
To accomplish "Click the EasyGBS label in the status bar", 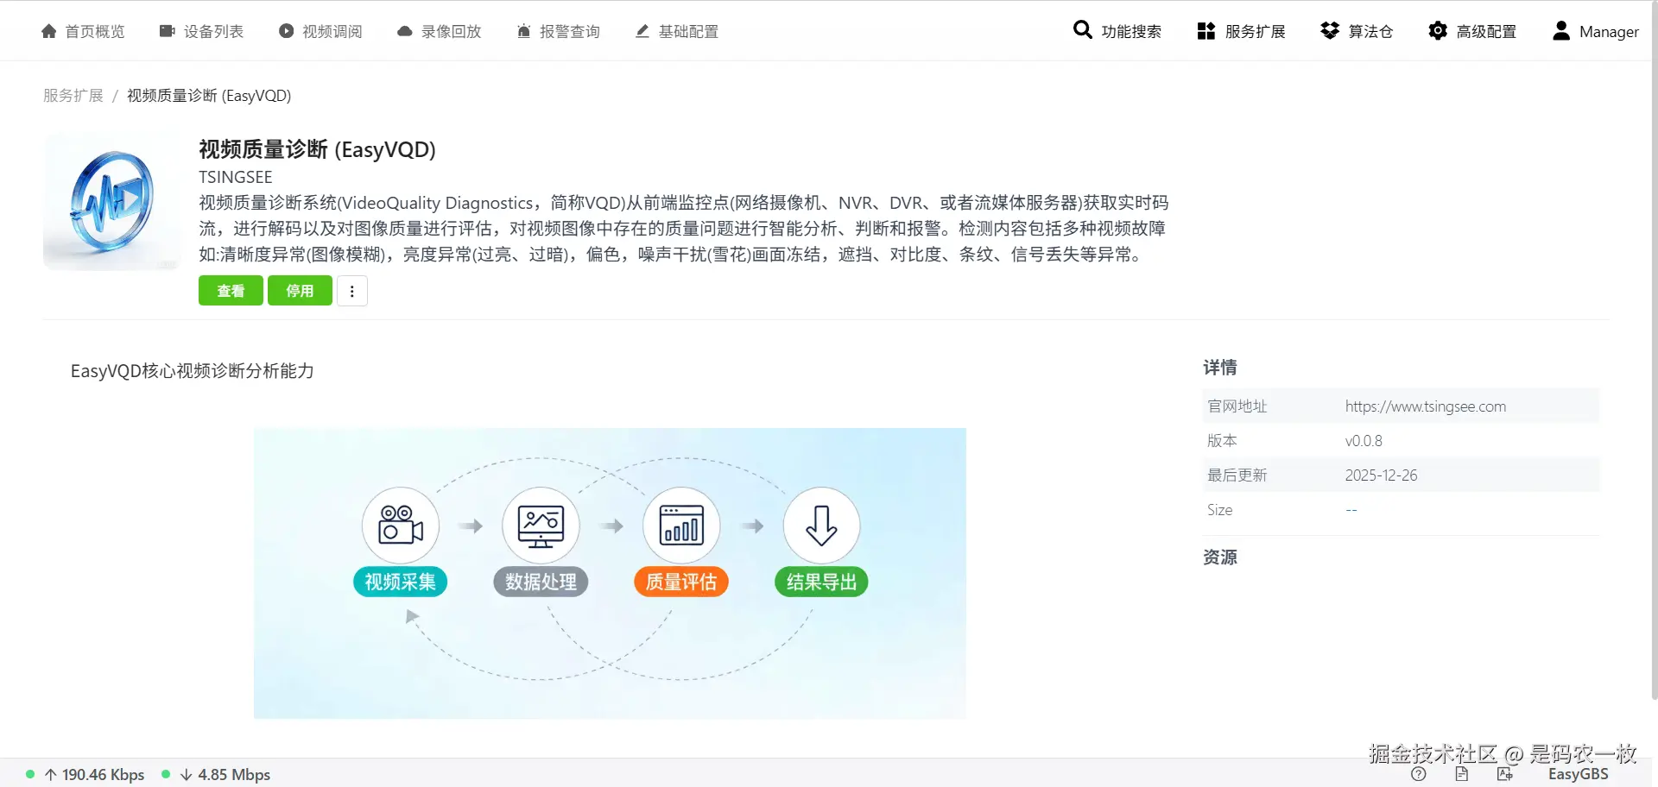I will tap(1578, 774).
